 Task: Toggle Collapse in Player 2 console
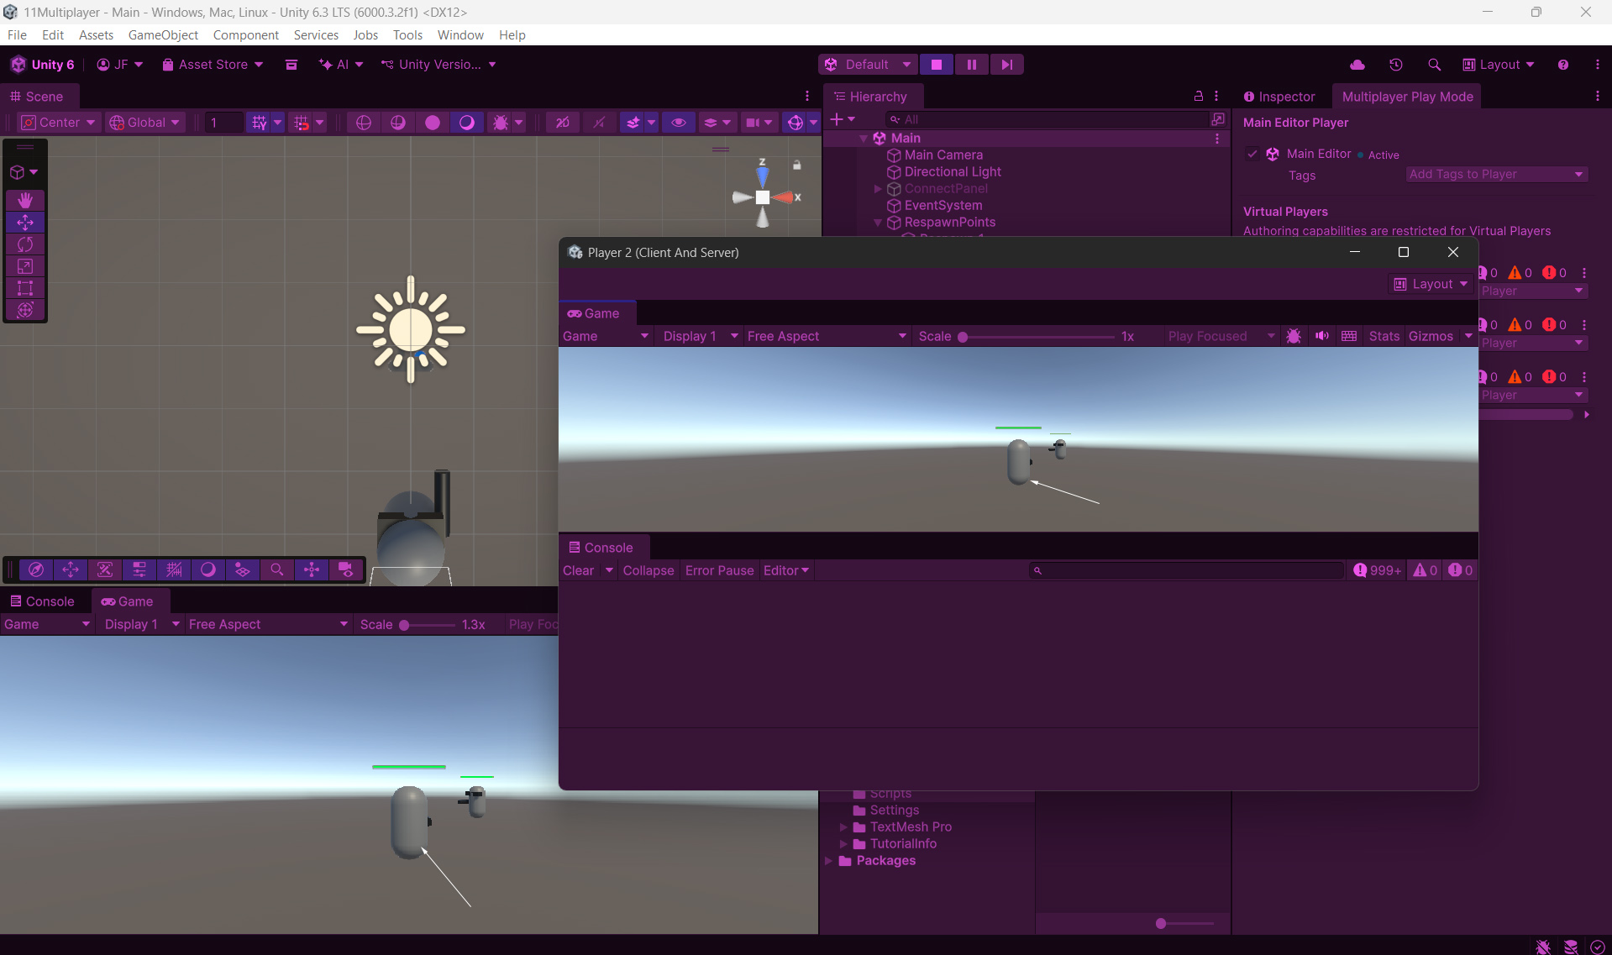coord(648,570)
